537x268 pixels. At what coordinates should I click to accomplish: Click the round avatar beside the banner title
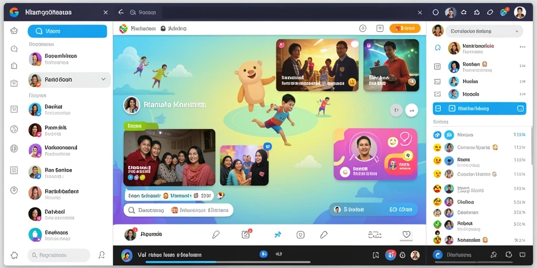pos(132,105)
